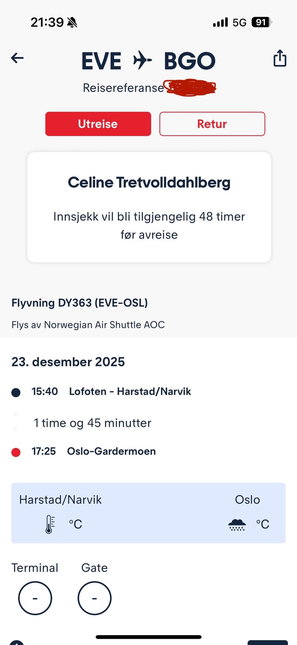The width and height of the screenshot is (297, 645).
Task: Tap the Celine Tretvolldahlberg passenger card
Action: [149, 206]
